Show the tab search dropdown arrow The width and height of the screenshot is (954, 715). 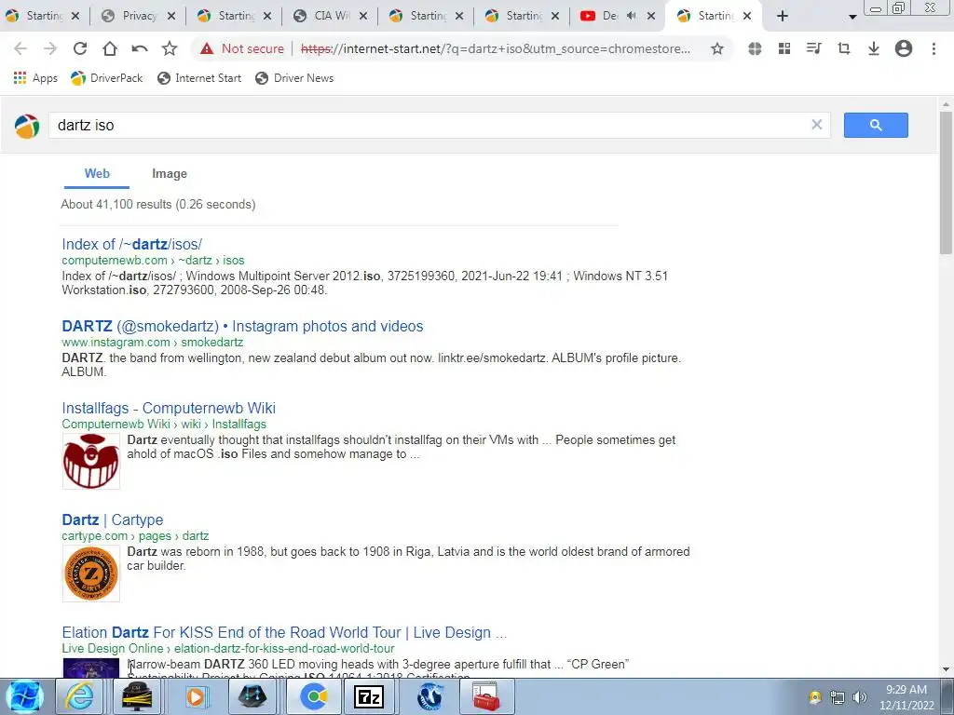point(852,17)
